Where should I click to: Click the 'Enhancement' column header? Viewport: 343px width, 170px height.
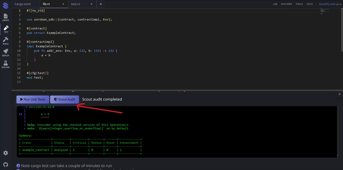129,143
